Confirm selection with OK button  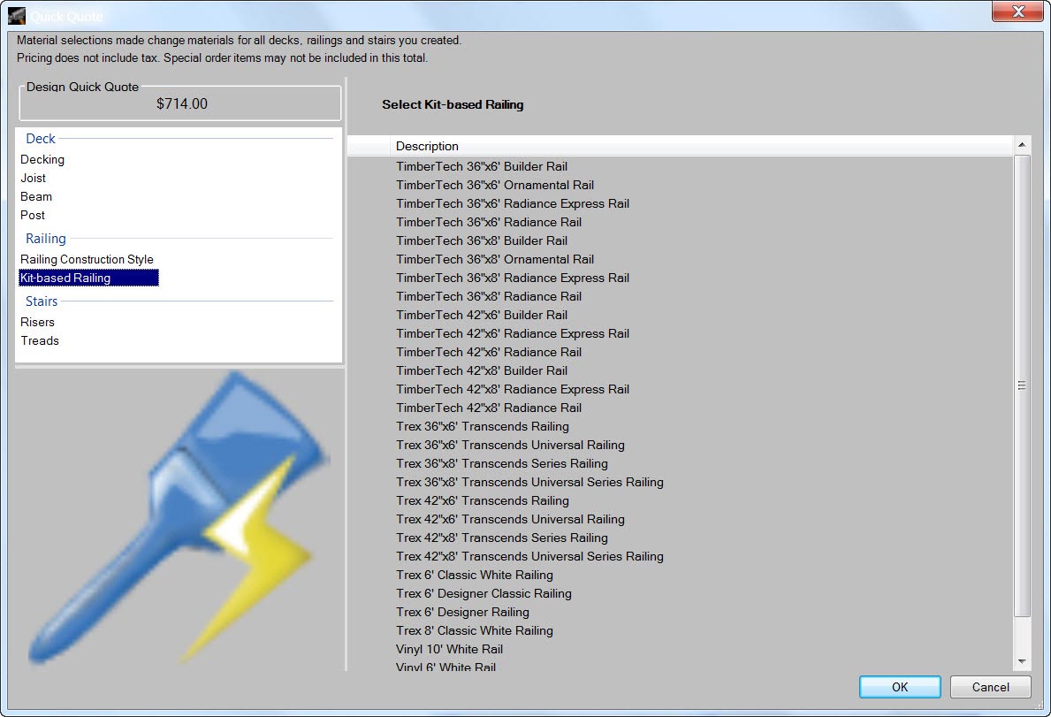pyautogui.click(x=900, y=687)
